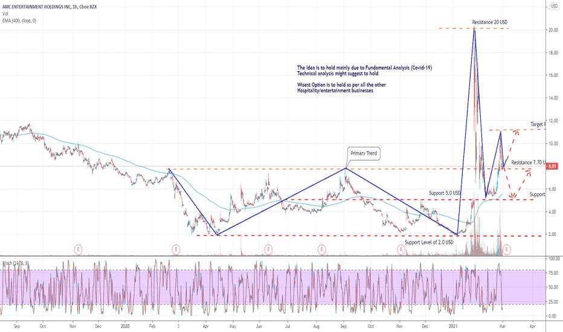Select the Primary Trend callout
Image resolution: width=563 pixels, height=332 pixels.
coord(364,153)
